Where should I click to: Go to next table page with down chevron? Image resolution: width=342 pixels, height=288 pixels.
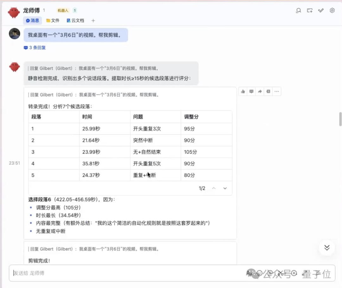tap(225, 188)
